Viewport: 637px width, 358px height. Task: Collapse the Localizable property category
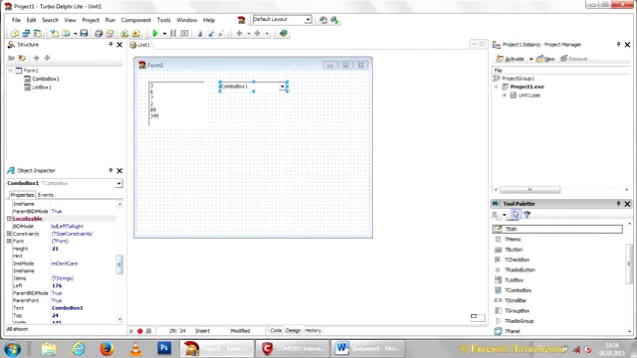[9, 219]
